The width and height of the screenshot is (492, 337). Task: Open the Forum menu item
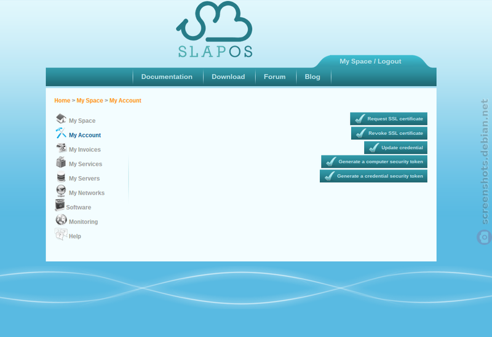point(274,77)
